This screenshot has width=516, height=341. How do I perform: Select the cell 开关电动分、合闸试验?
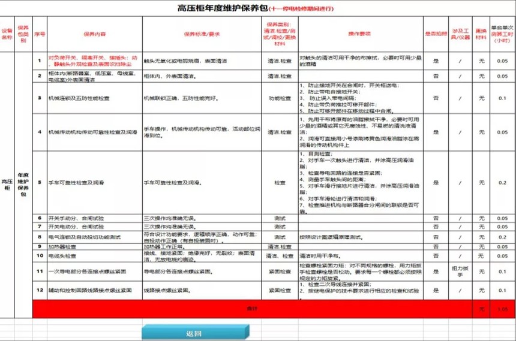click(95, 227)
